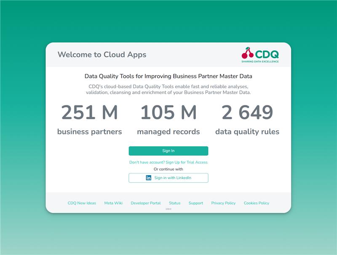Open the CDQ New Ideas link
The height and width of the screenshot is (255, 337).
pos(82,203)
